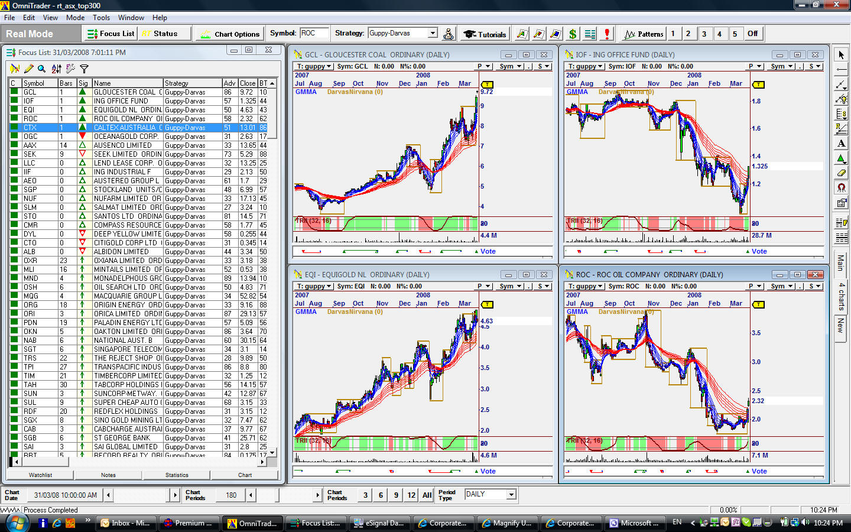Switch to the Statistics tab
Viewport: 851px width, 532px height.
point(177,475)
